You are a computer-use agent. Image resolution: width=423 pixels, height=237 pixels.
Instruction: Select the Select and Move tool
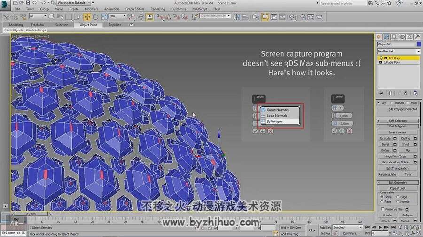[x=87, y=17]
